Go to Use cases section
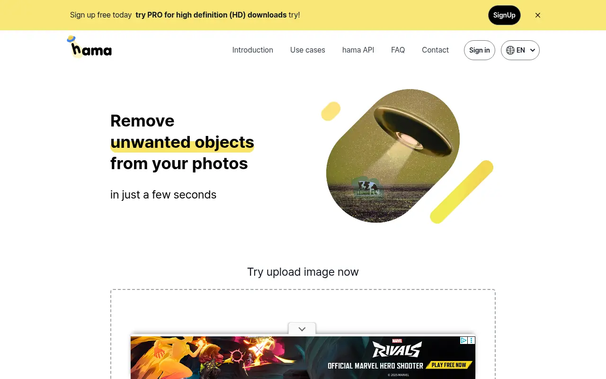Screen dimensions: 606x379 coord(308,50)
